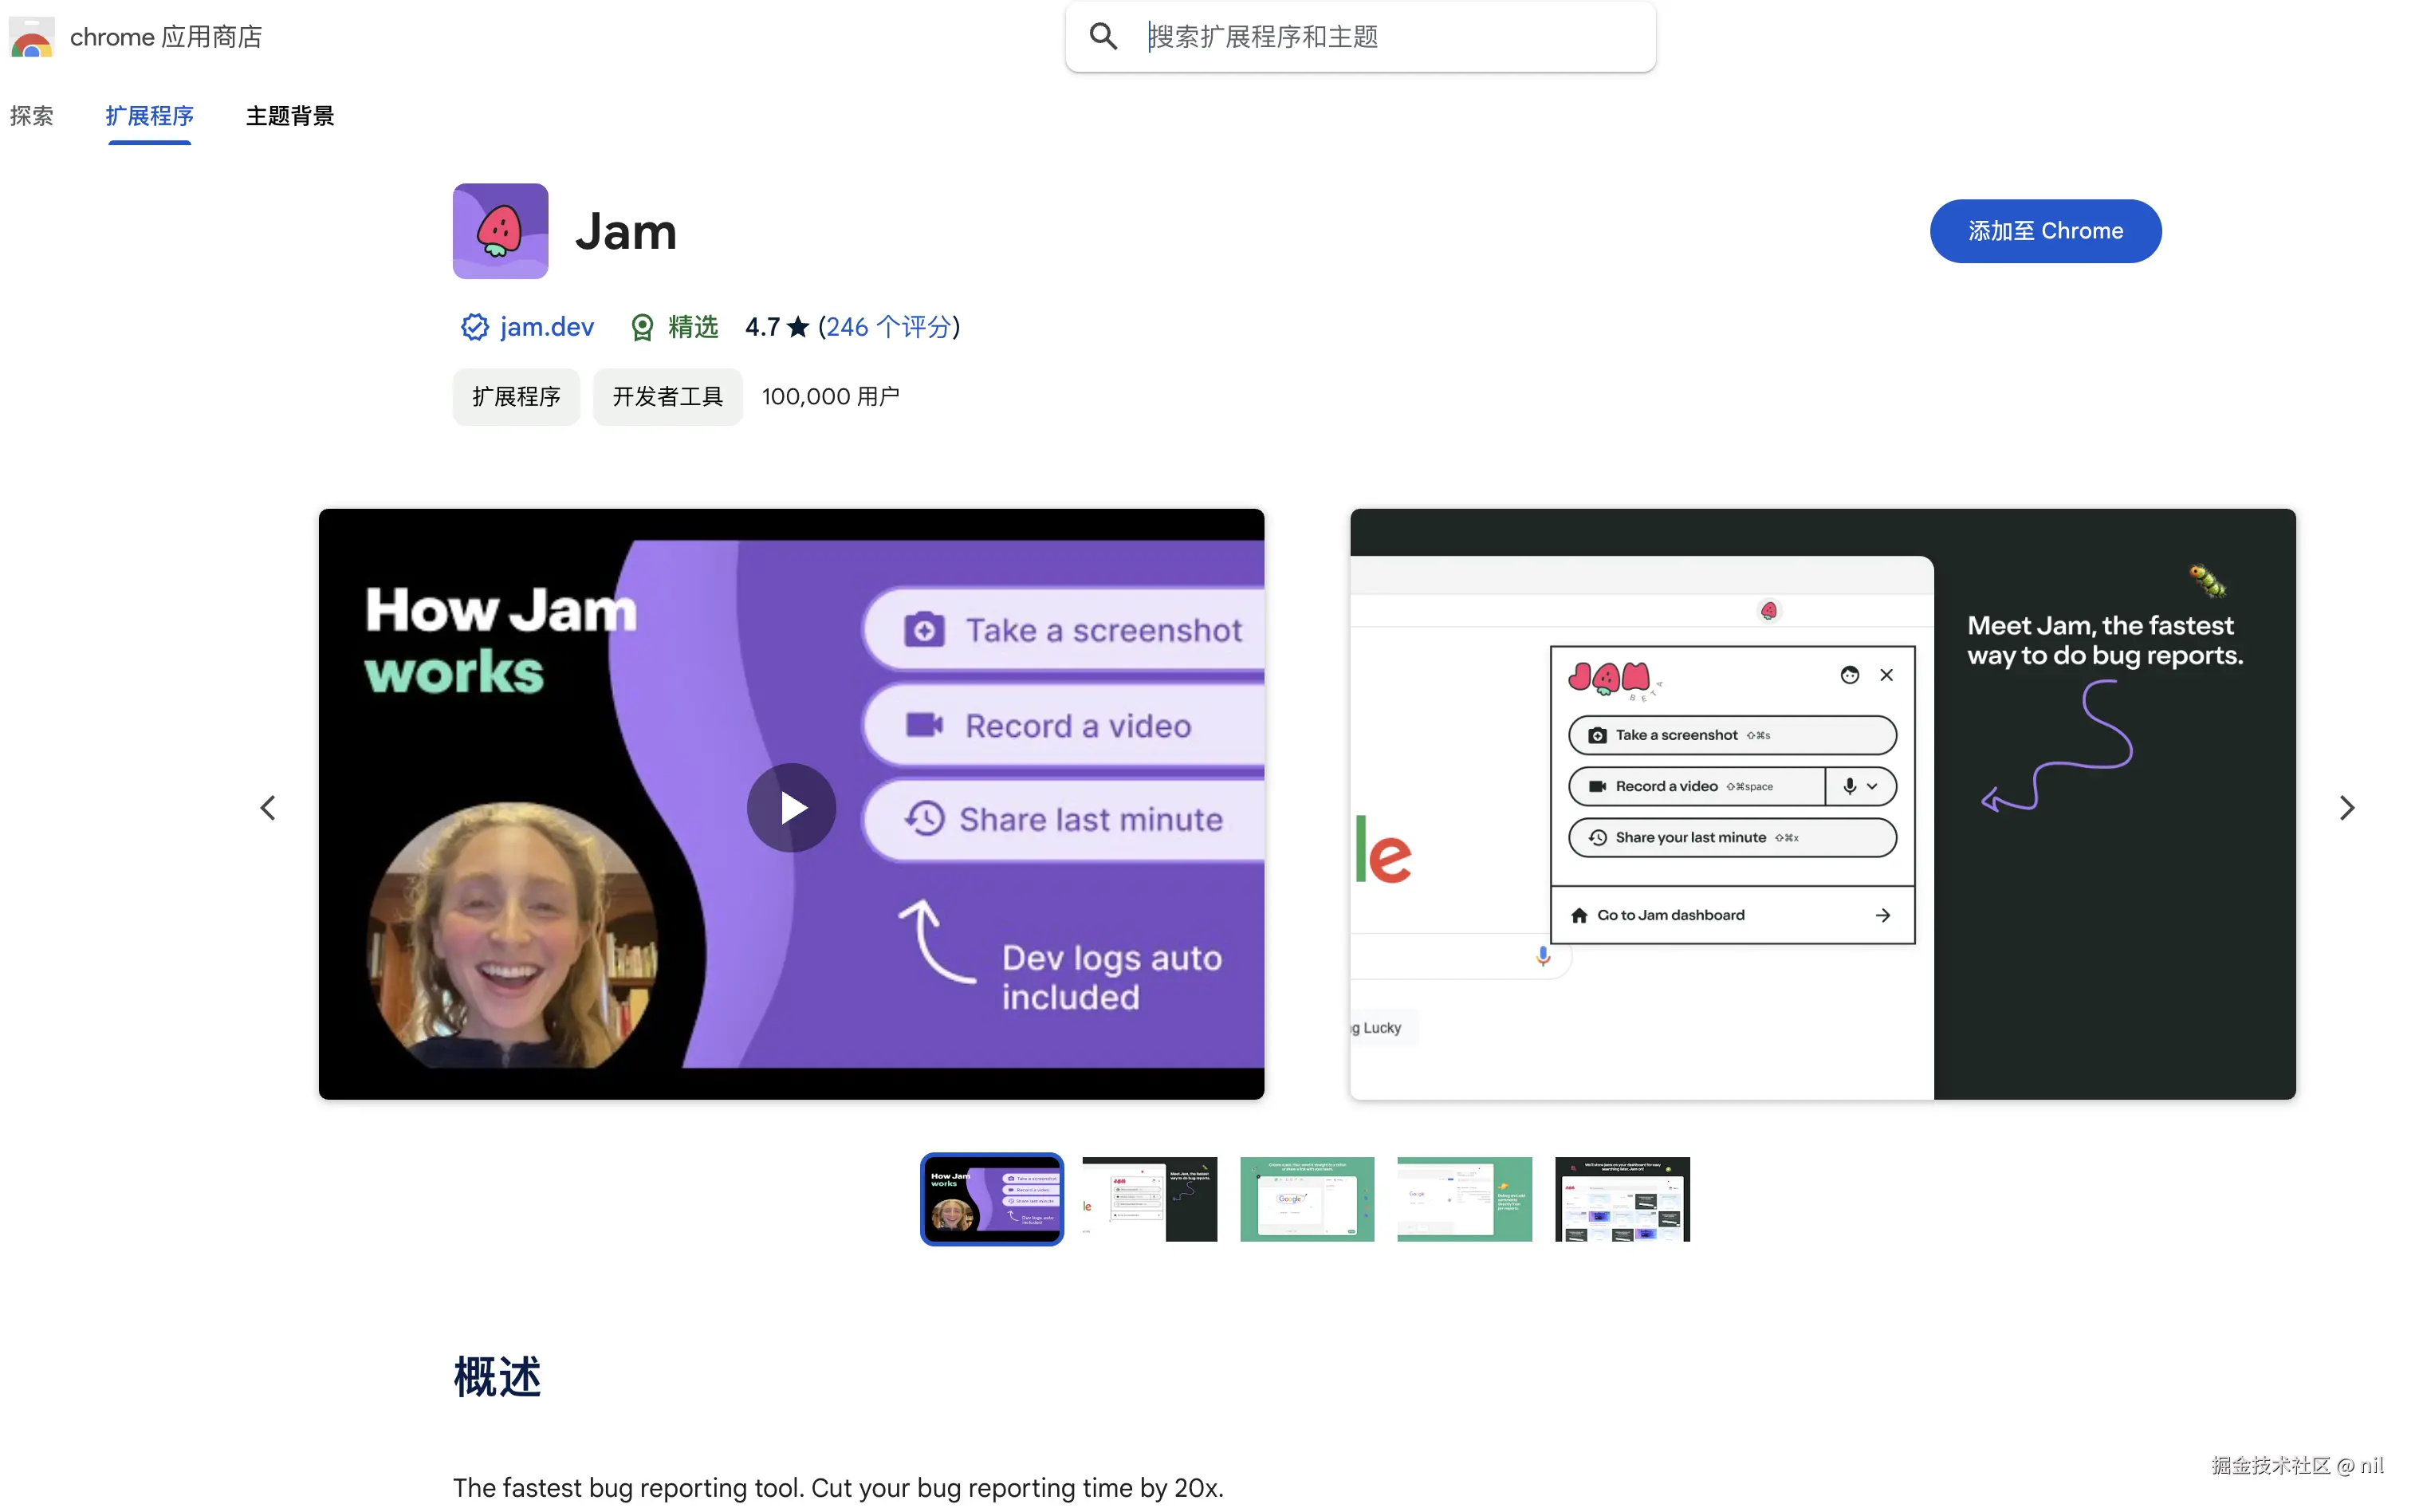Screen dimensions: 2419x1512
Task: Open the 主题背景 tab
Action: 290,116
